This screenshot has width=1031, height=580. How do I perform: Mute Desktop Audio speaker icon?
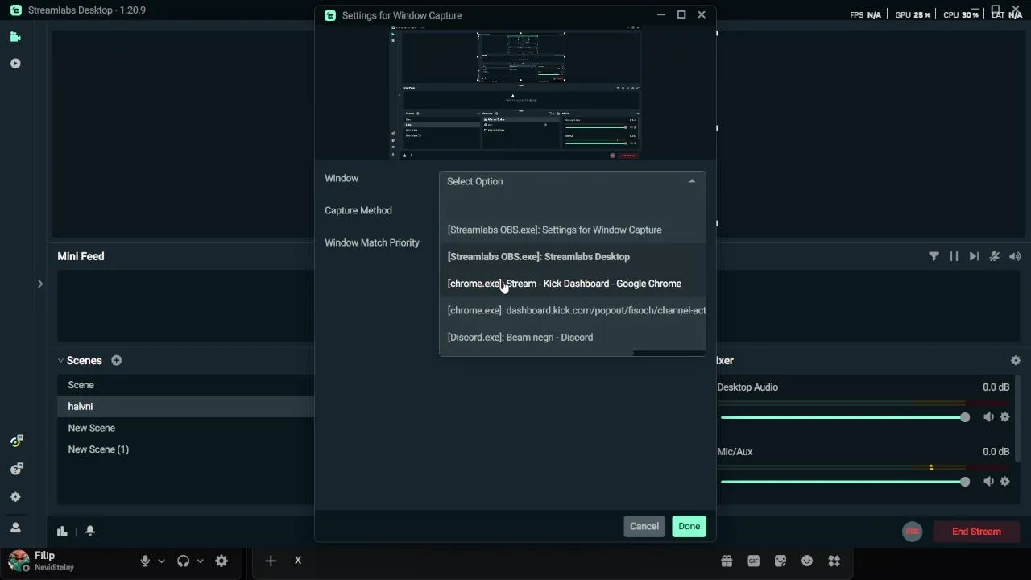pyautogui.click(x=988, y=417)
